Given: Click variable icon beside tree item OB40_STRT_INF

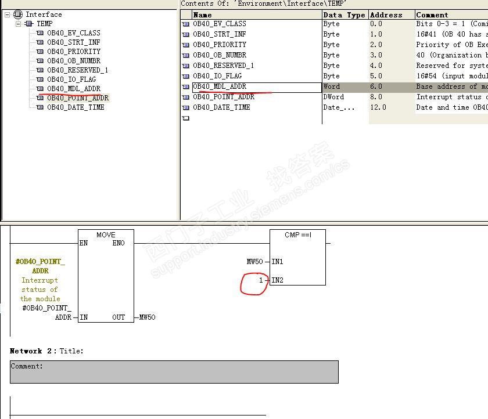Looking at the screenshot, I should click(40, 42).
